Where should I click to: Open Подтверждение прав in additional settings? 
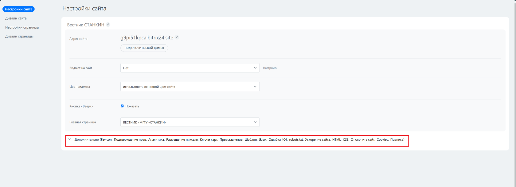tap(130, 139)
